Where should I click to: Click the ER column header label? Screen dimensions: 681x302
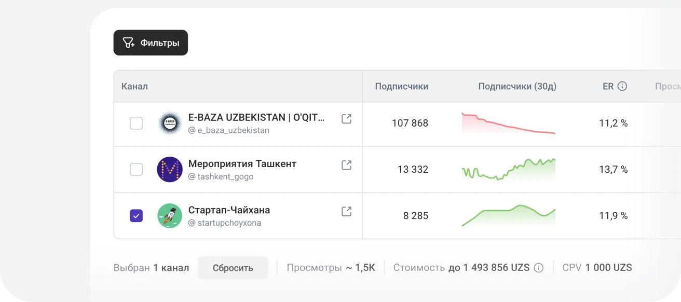pos(608,86)
